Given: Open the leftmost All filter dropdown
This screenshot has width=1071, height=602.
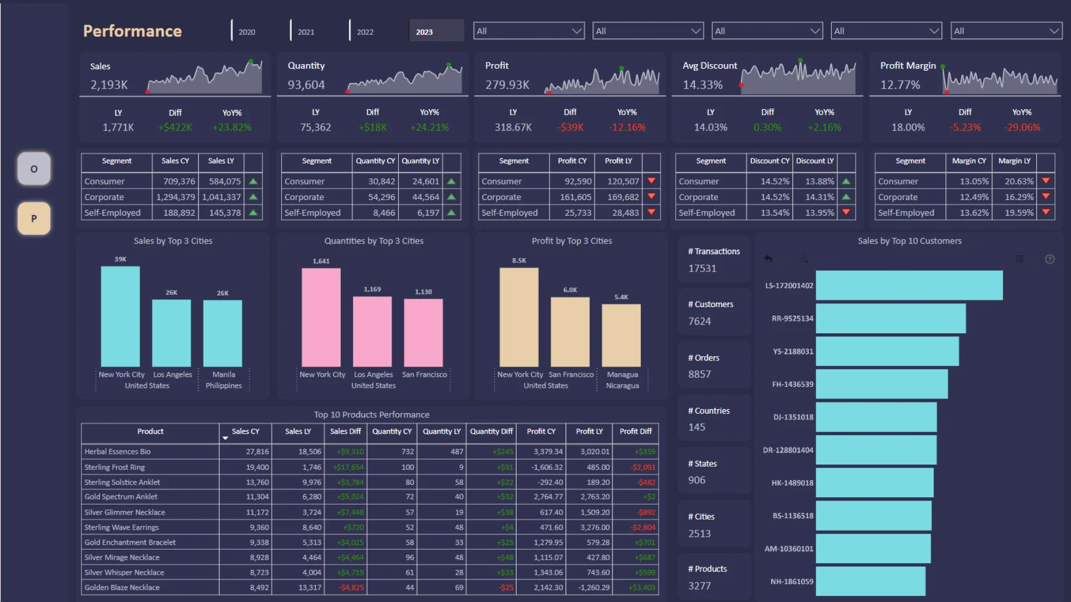Looking at the screenshot, I should [x=529, y=31].
